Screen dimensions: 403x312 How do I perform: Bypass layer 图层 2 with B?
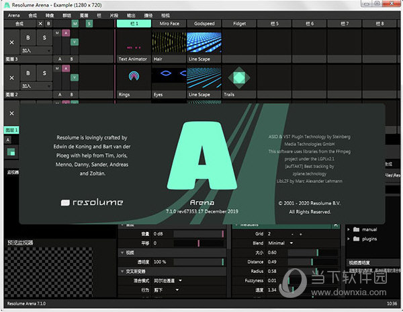tap(28, 73)
